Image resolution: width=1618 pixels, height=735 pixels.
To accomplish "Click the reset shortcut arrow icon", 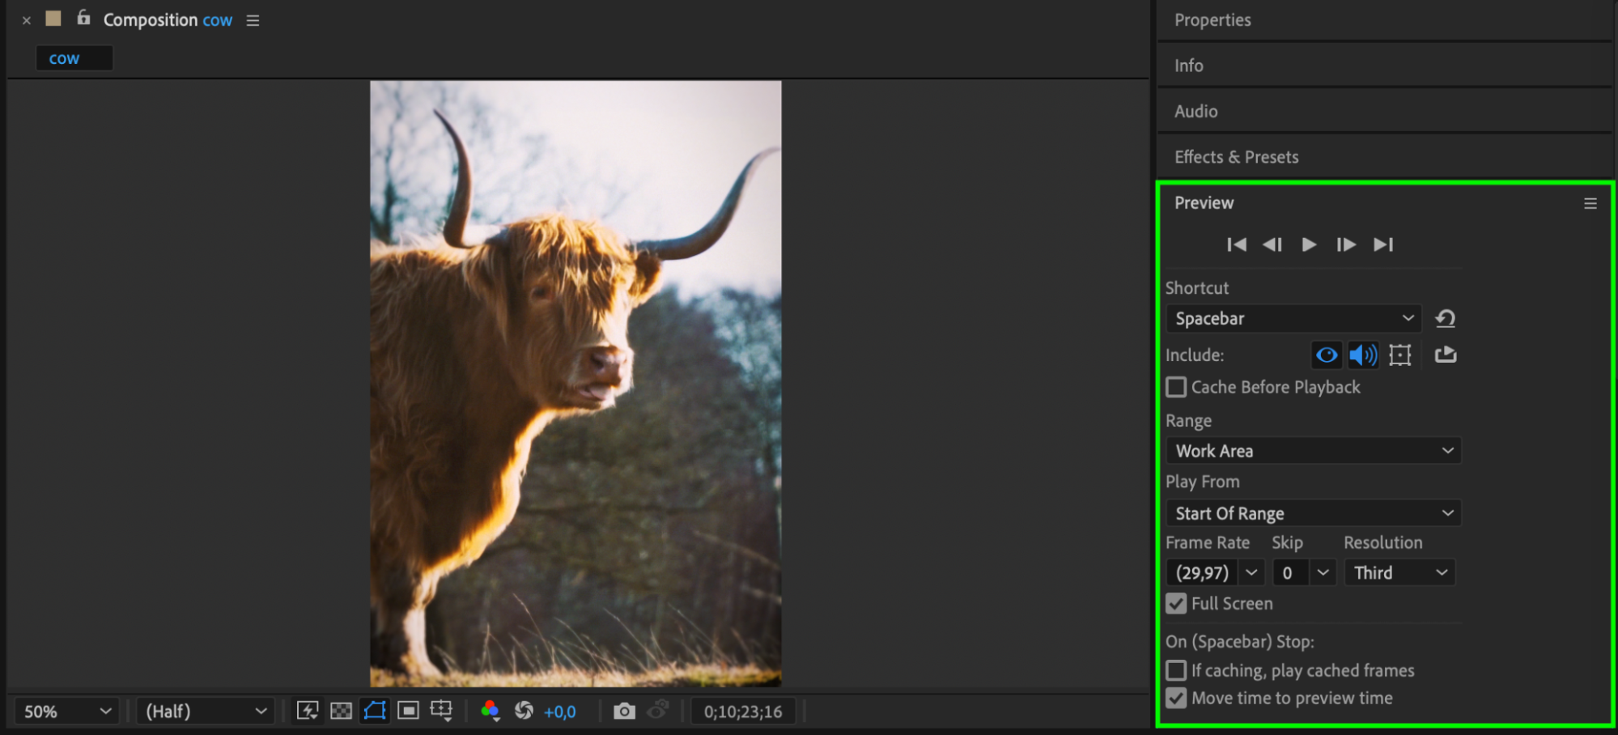I will [x=1445, y=319].
